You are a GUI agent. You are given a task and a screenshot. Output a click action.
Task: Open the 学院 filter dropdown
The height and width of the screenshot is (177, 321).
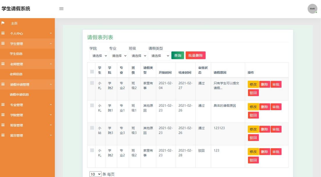click(99, 56)
